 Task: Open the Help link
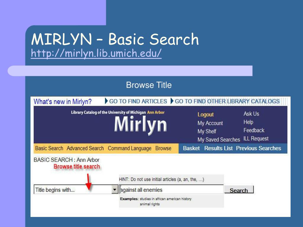248,122
